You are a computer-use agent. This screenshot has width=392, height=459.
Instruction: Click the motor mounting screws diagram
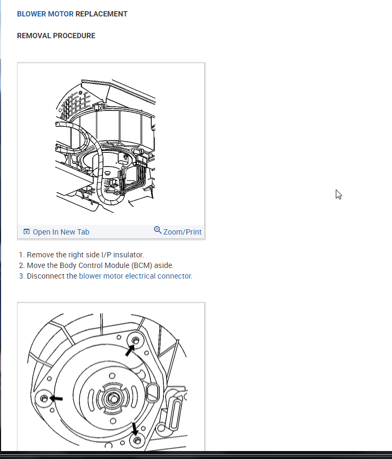(x=109, y=382)
